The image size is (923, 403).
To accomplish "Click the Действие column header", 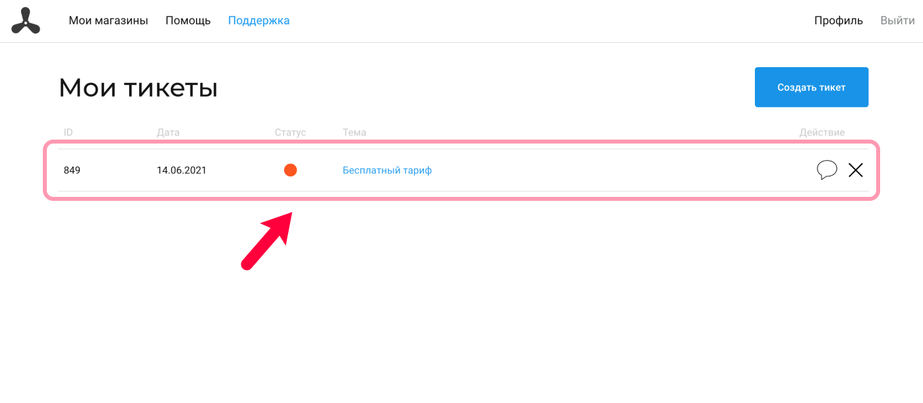I will [x=822, y=132].
